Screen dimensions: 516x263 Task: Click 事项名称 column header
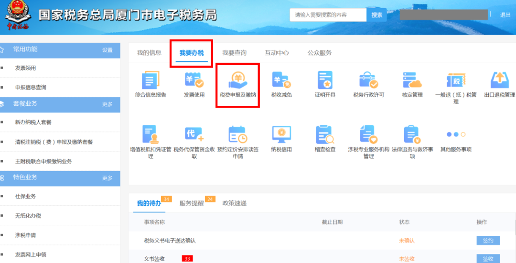(154, 222)
